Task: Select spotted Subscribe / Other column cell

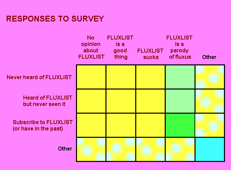Action: 210,125
